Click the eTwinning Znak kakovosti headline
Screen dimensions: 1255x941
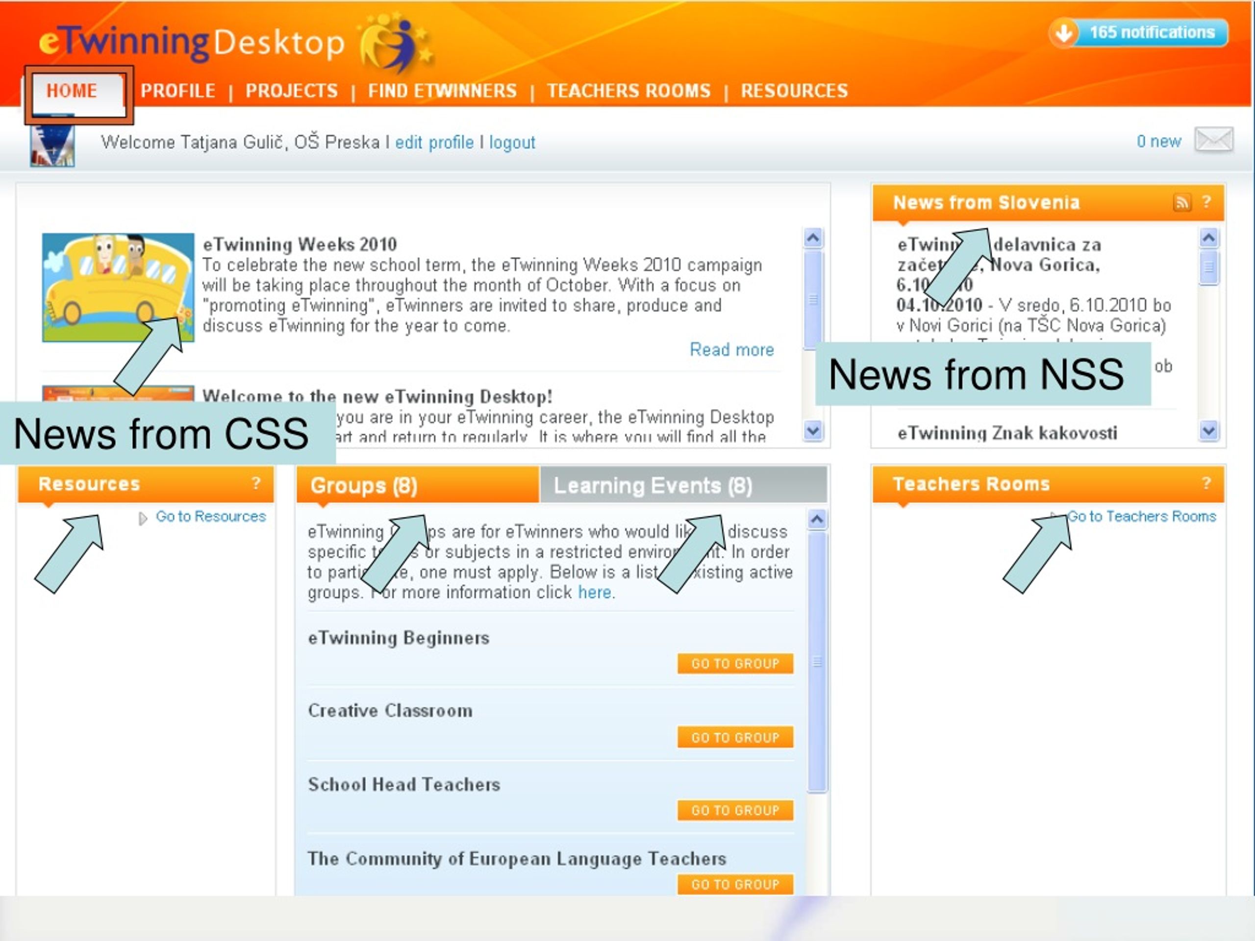(1007, 433)
